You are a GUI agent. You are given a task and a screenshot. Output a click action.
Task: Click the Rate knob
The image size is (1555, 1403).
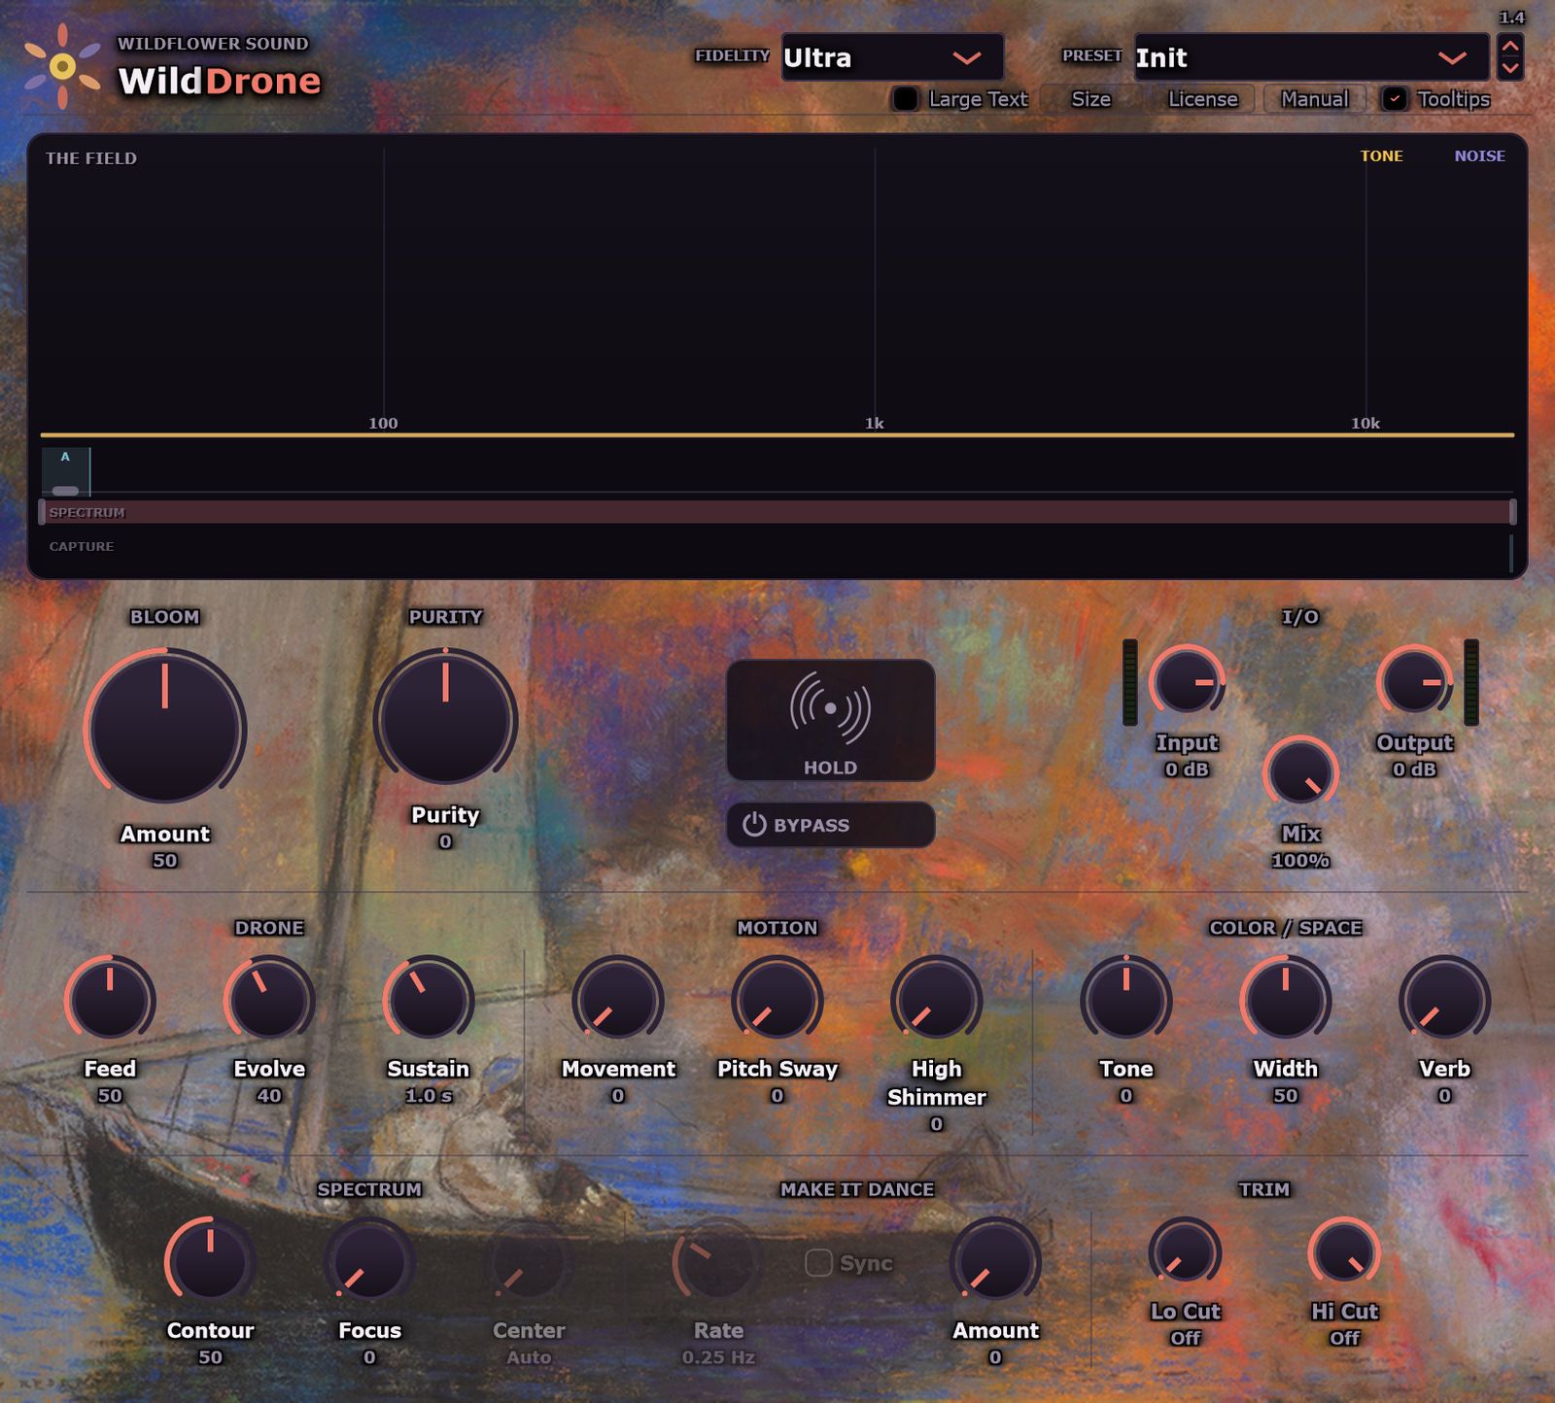pyautogui.click(x=718, y=1261)
